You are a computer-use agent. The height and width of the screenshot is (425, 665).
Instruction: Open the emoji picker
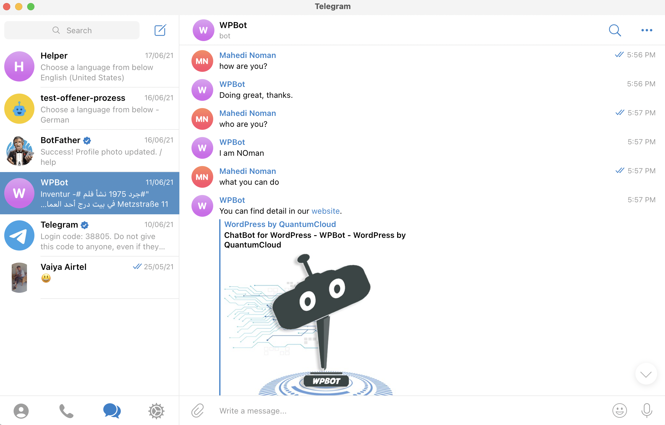tap(619, 411)
